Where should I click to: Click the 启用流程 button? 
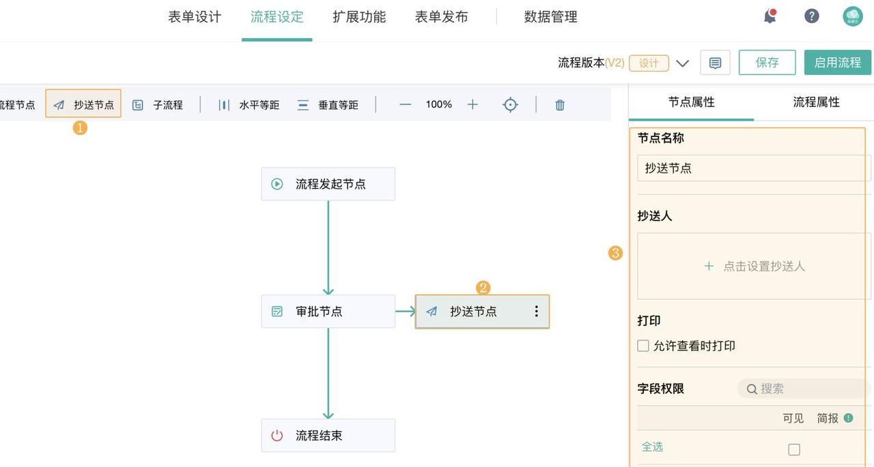[x=838, y=63]
